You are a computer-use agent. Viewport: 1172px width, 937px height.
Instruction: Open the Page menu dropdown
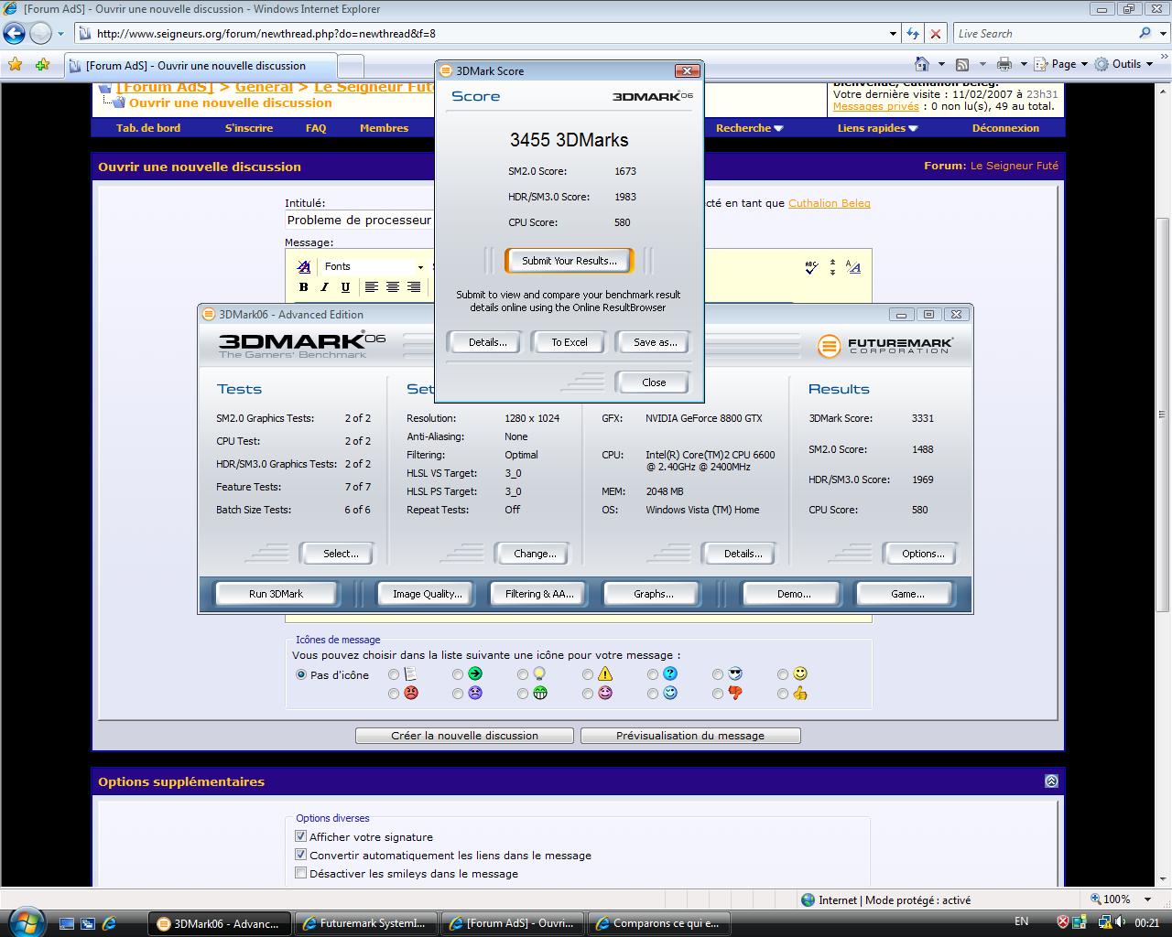click(1061, 64)
